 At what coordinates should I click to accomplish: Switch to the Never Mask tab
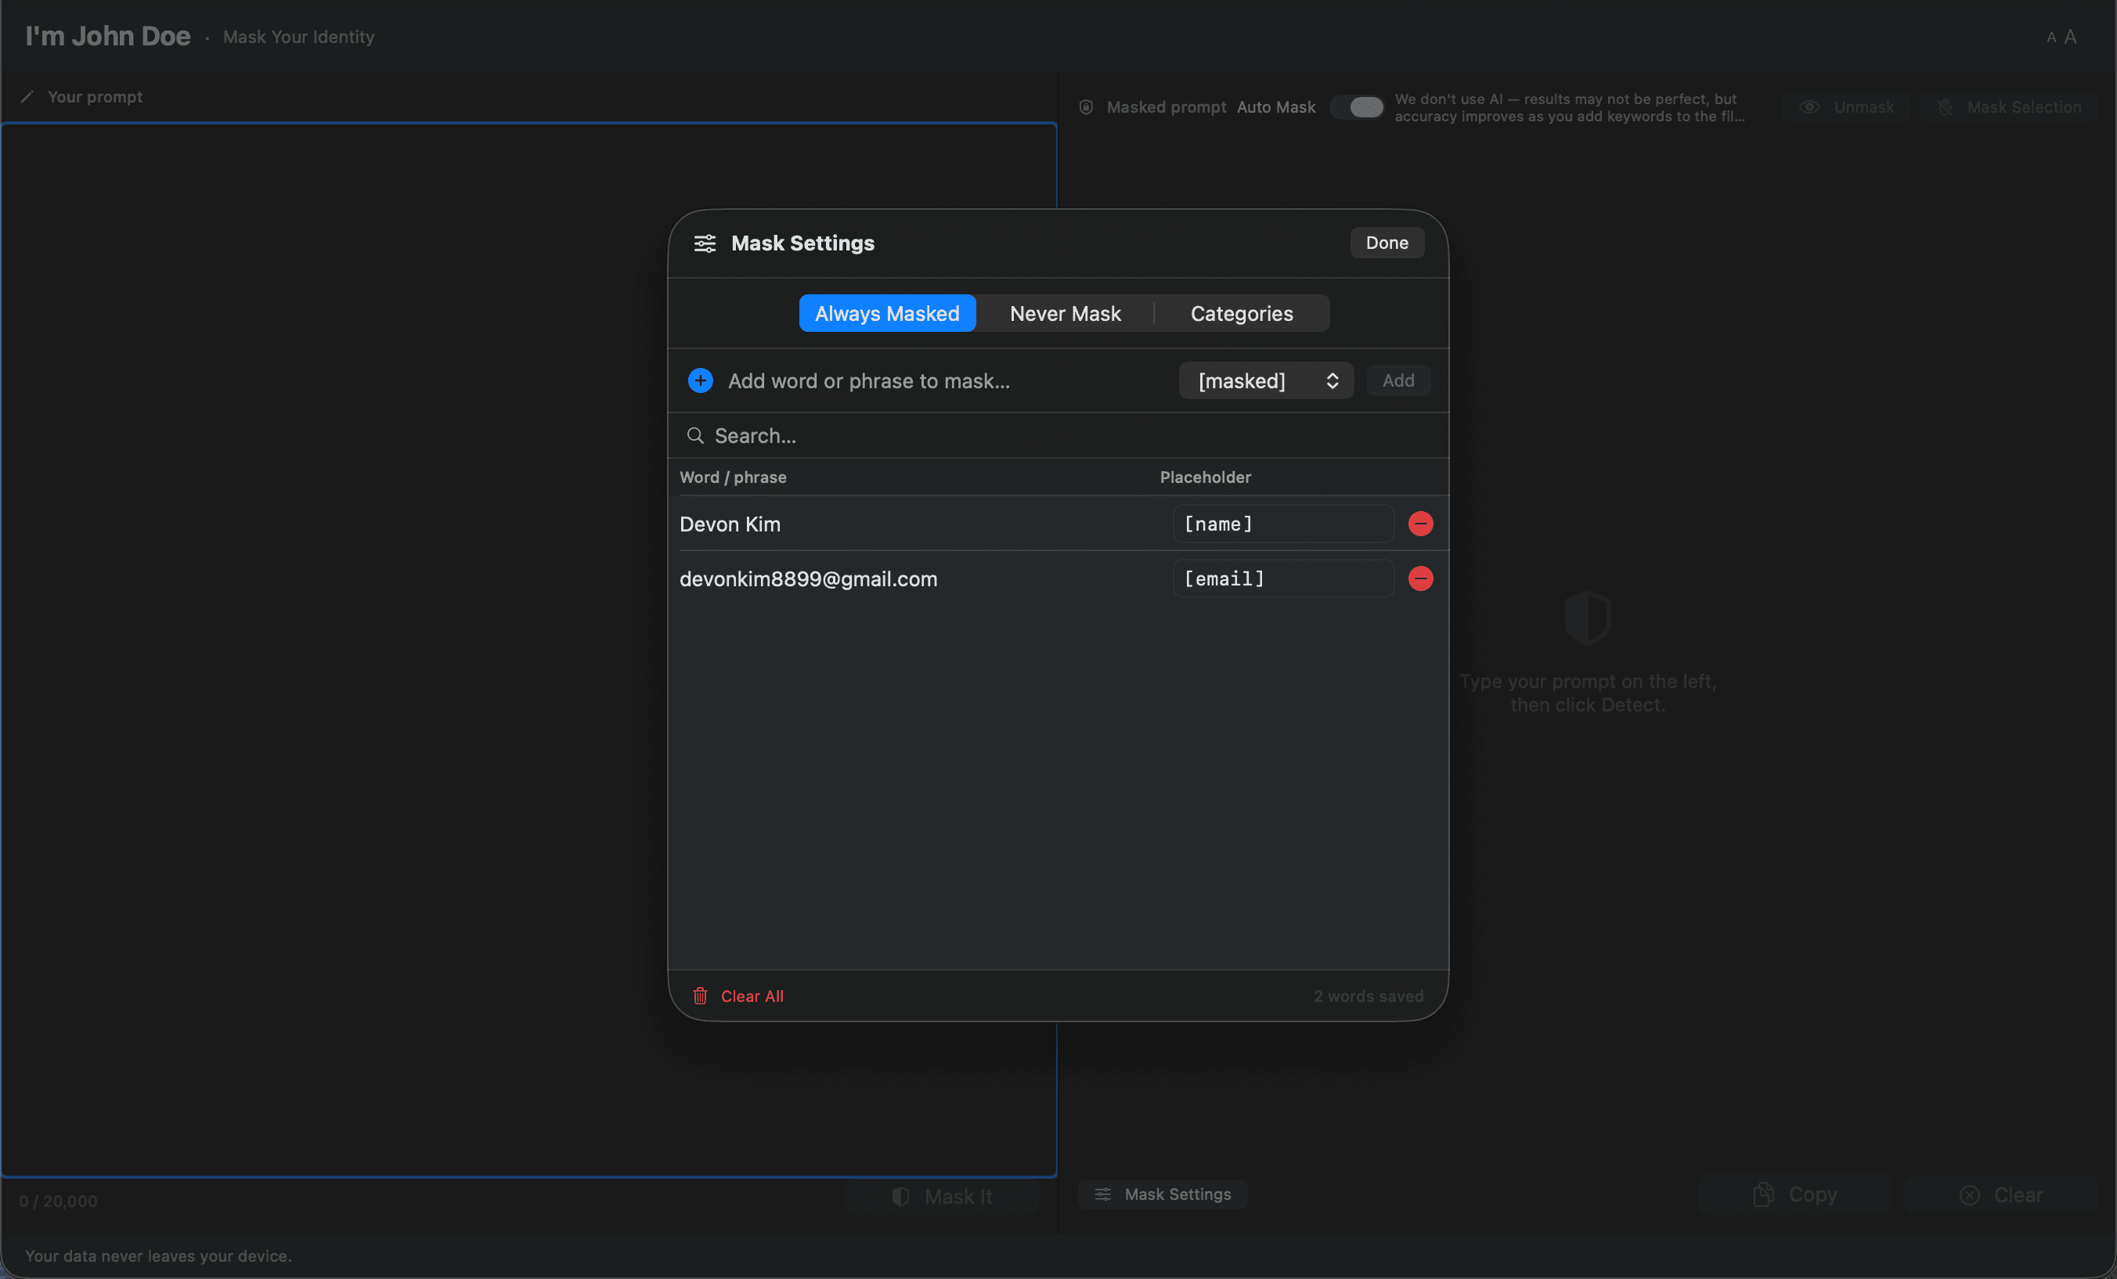[1066, 312]
